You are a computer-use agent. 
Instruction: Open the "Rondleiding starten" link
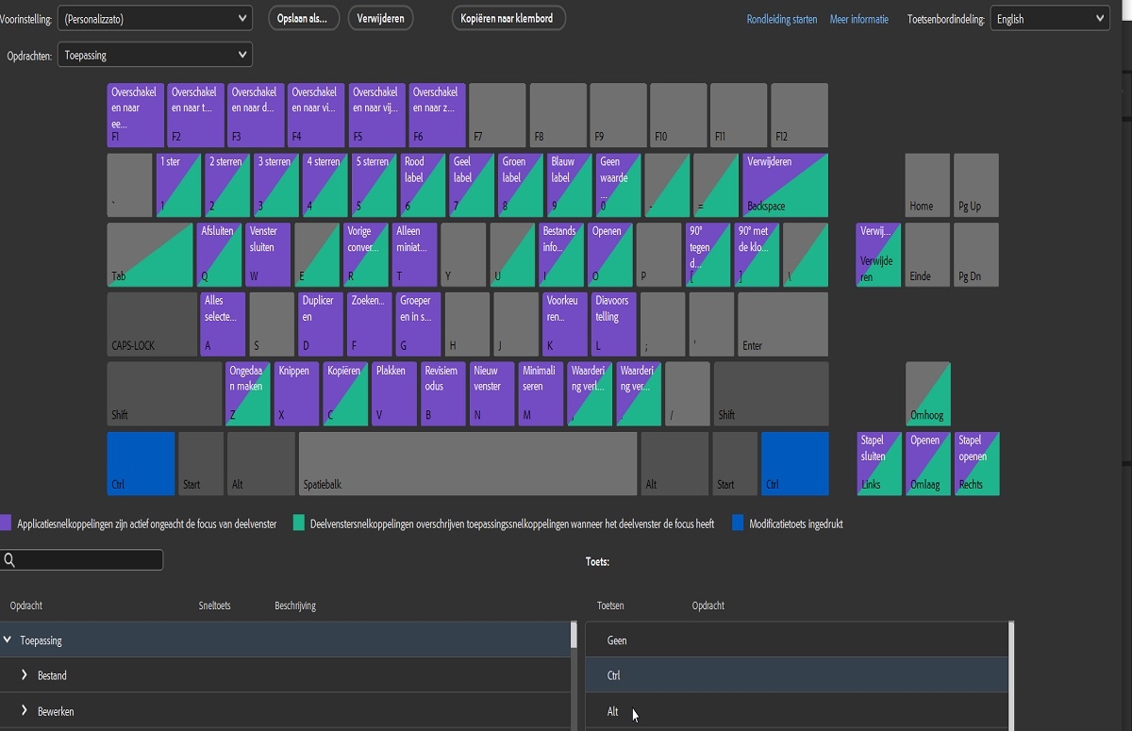(782, 18)
